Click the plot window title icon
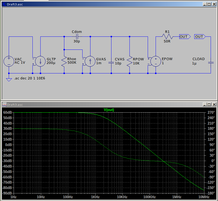Image resolution: width=218 pixels, height=201 pixels. pyautogui.click(x=4, y=104)
